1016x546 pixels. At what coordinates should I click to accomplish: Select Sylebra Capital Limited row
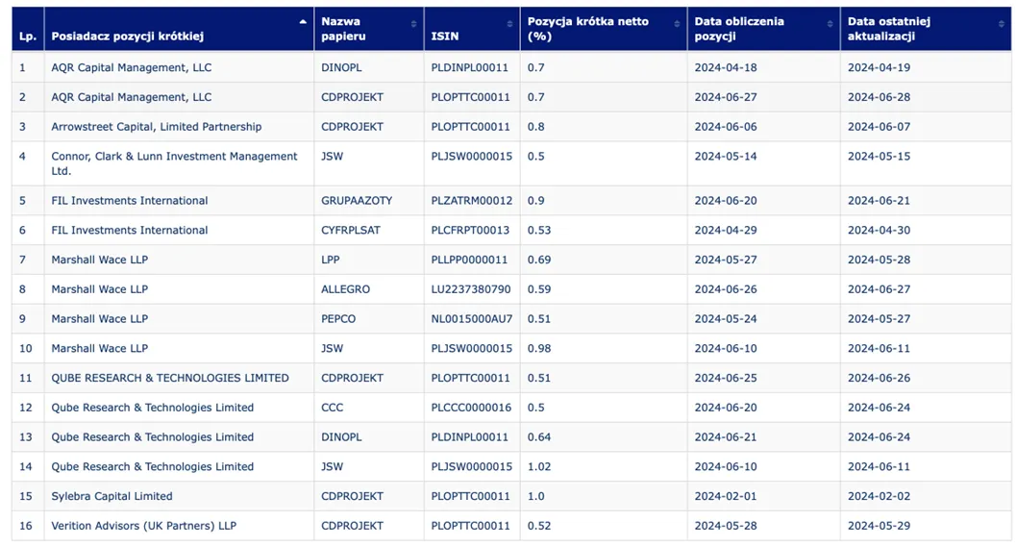click(x=511, y=497)
